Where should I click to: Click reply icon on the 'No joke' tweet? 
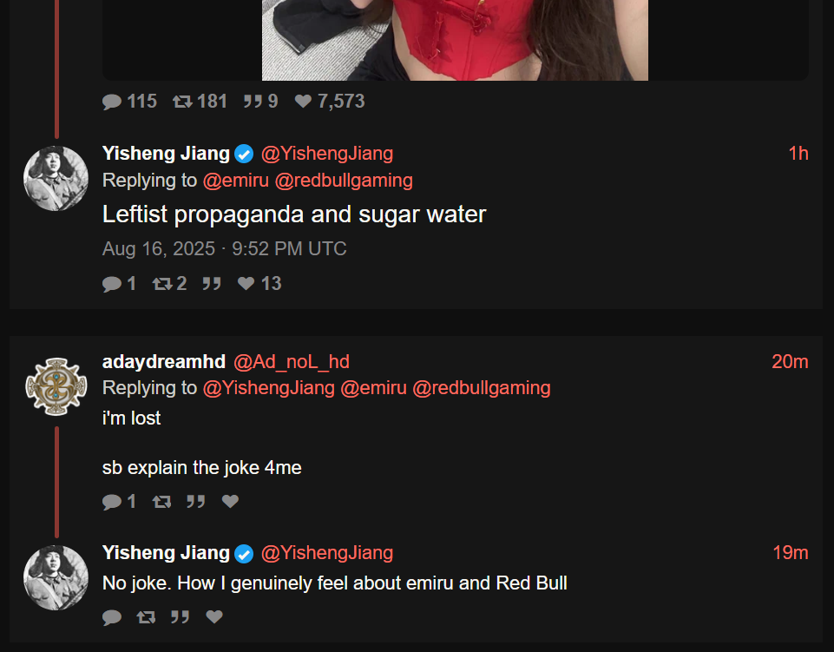click(112, 617)
